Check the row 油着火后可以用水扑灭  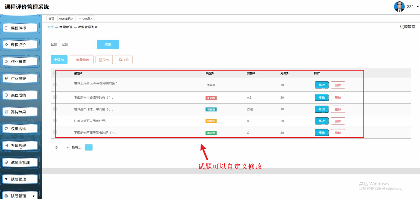[55, 120]
